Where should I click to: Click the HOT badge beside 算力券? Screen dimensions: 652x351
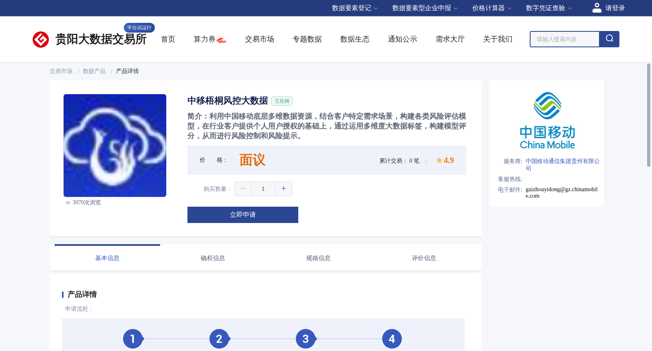point(222,40)
